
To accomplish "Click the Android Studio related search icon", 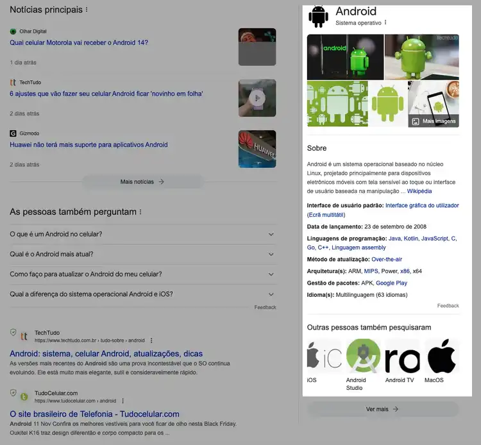I will [x=363, y=356].
